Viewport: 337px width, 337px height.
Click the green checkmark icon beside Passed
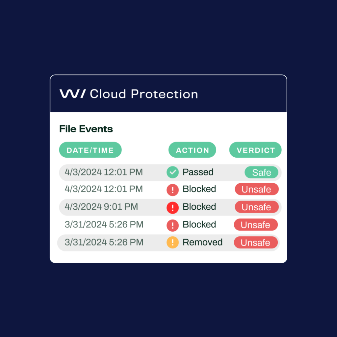[x=172, y=172]
